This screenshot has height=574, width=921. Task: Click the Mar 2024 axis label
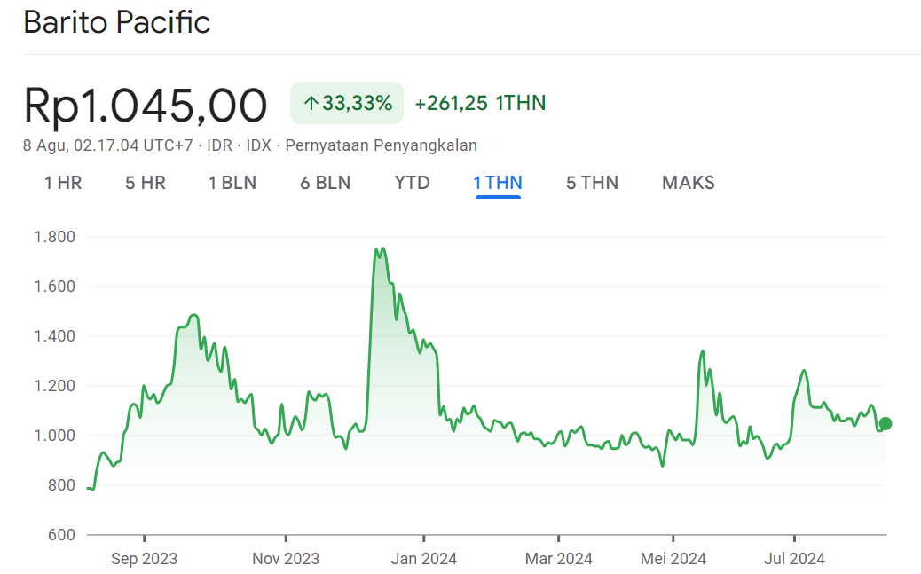coord(559,559)
